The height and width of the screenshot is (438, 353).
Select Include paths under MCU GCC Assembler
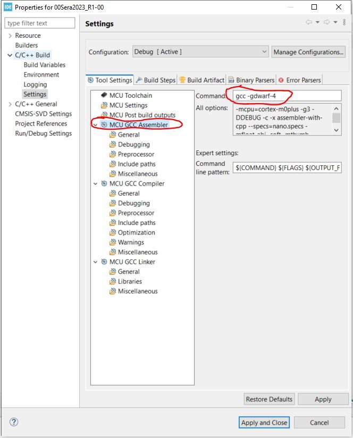tap(137, 164)
